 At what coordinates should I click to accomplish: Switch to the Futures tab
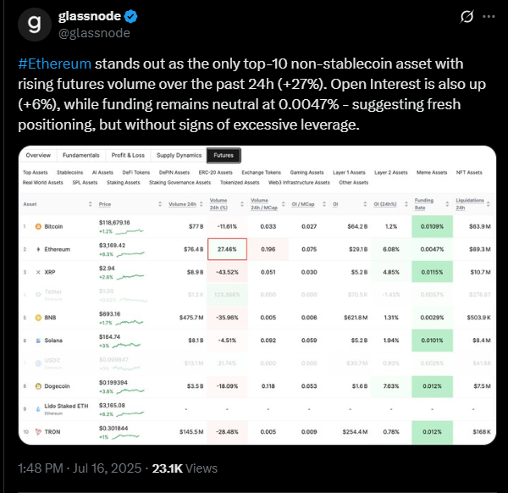click(224, 155)
